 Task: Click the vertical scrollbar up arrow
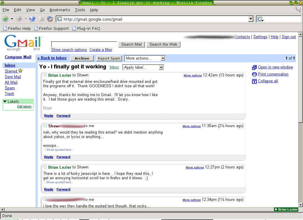pos(300,35)
